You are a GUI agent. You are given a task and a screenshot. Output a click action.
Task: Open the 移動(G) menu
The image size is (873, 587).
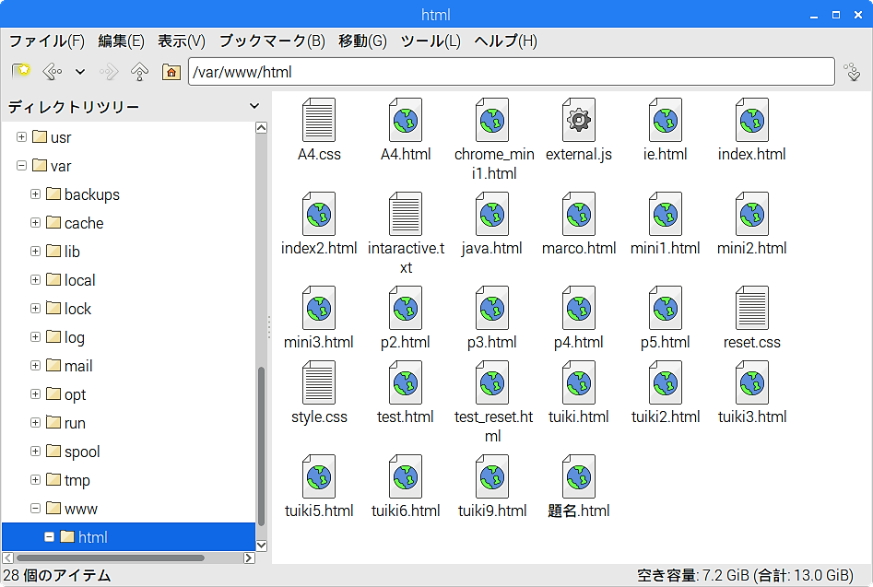[x=362, y=41]
